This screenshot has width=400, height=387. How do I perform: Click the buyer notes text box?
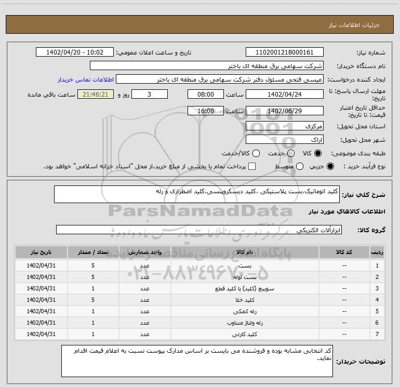click(197, 361)
